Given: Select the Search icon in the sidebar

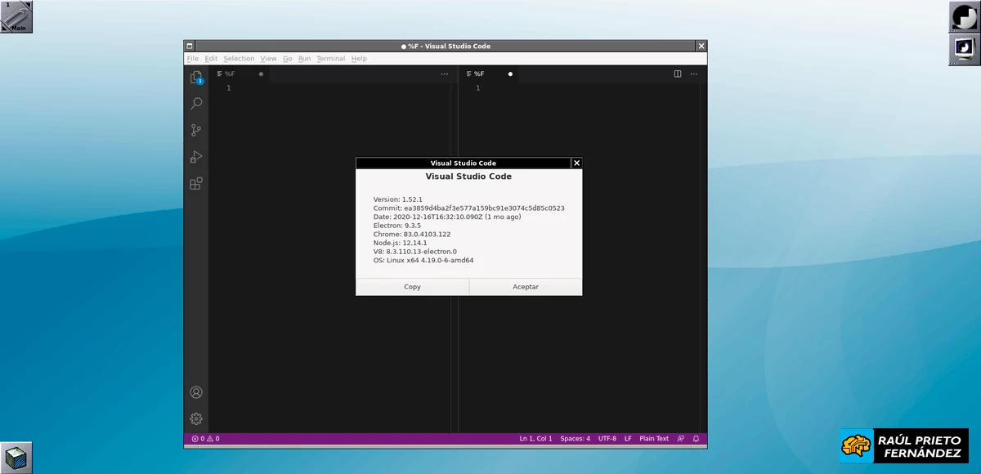Looking at the screenshot, I should [195, 103].
